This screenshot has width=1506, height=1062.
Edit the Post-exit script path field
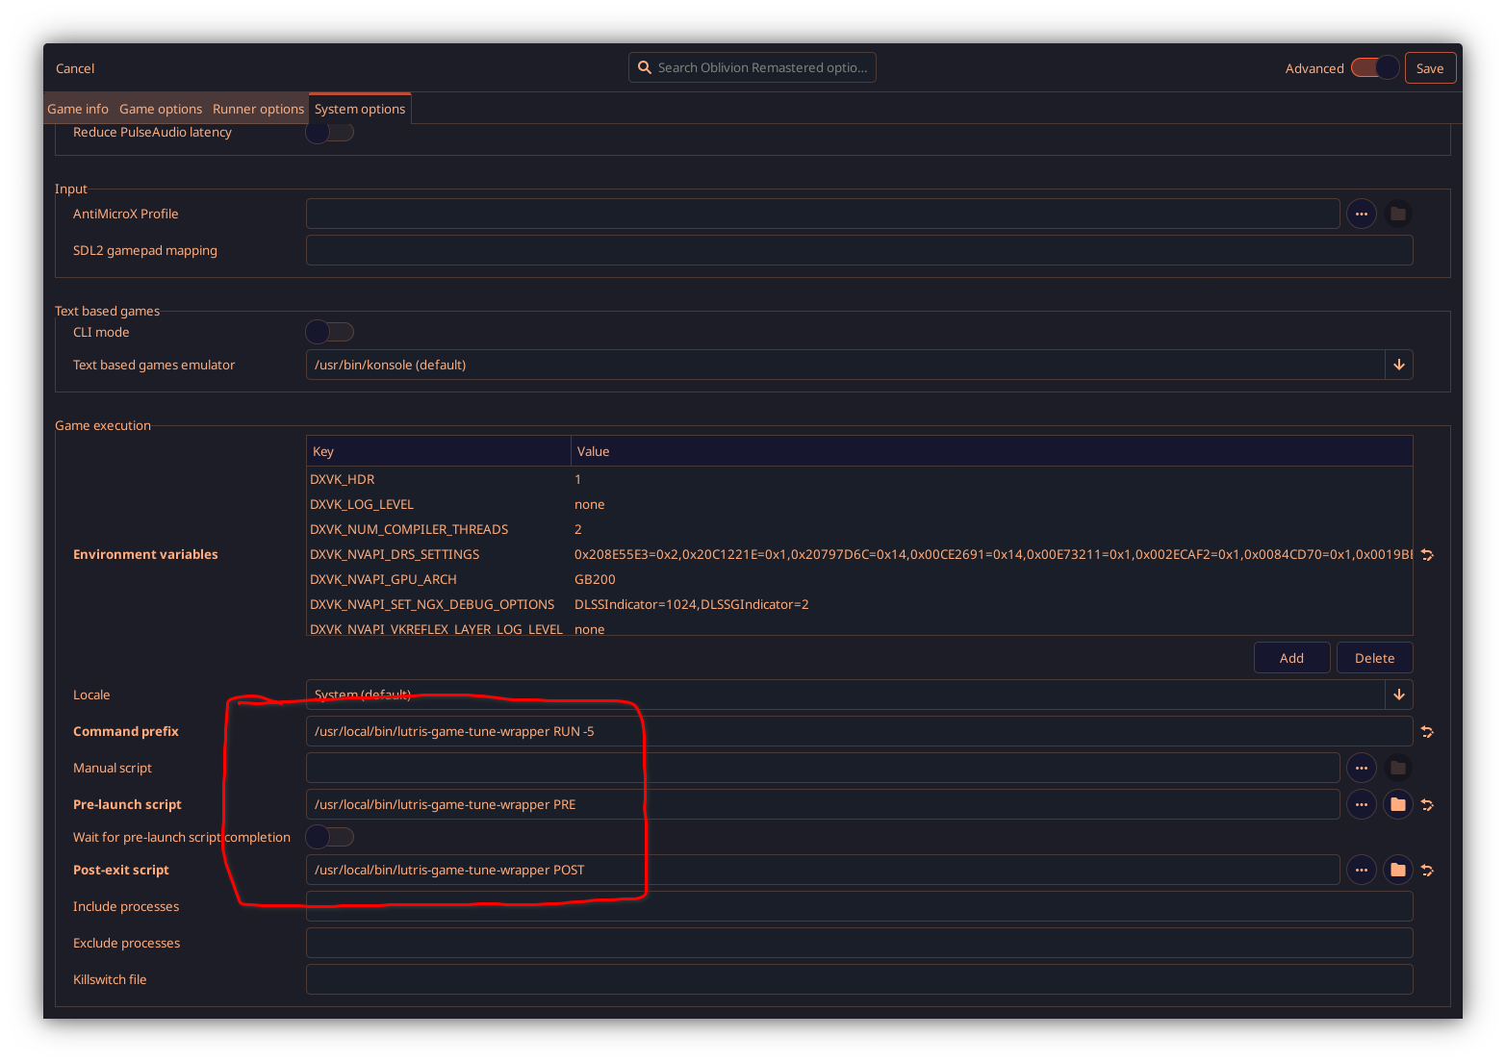[823, 870]
